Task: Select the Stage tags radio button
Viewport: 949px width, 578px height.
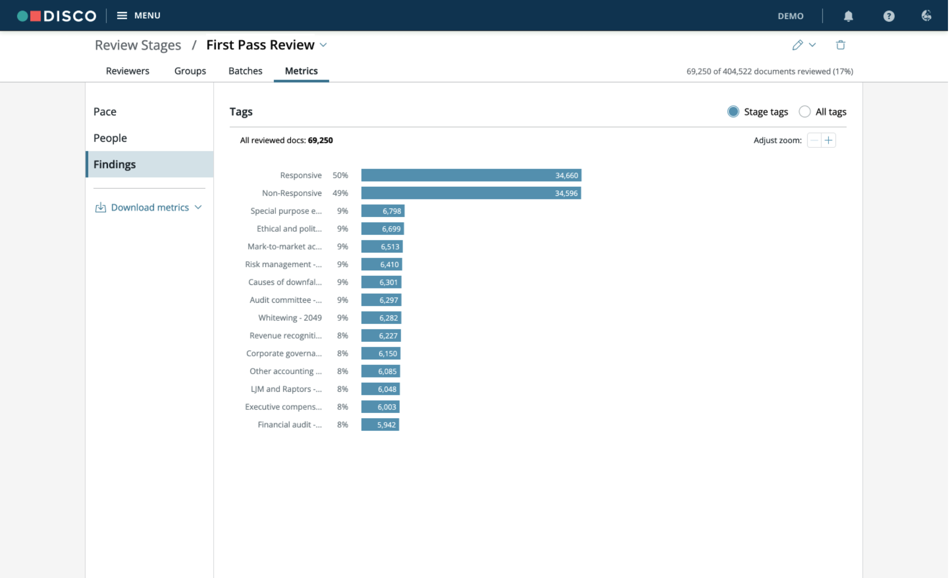Action: pos(733,112)
